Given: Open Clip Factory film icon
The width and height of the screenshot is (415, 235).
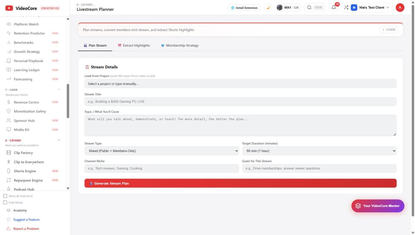Looking at the screenshot, I should click(x=9, y=153).
